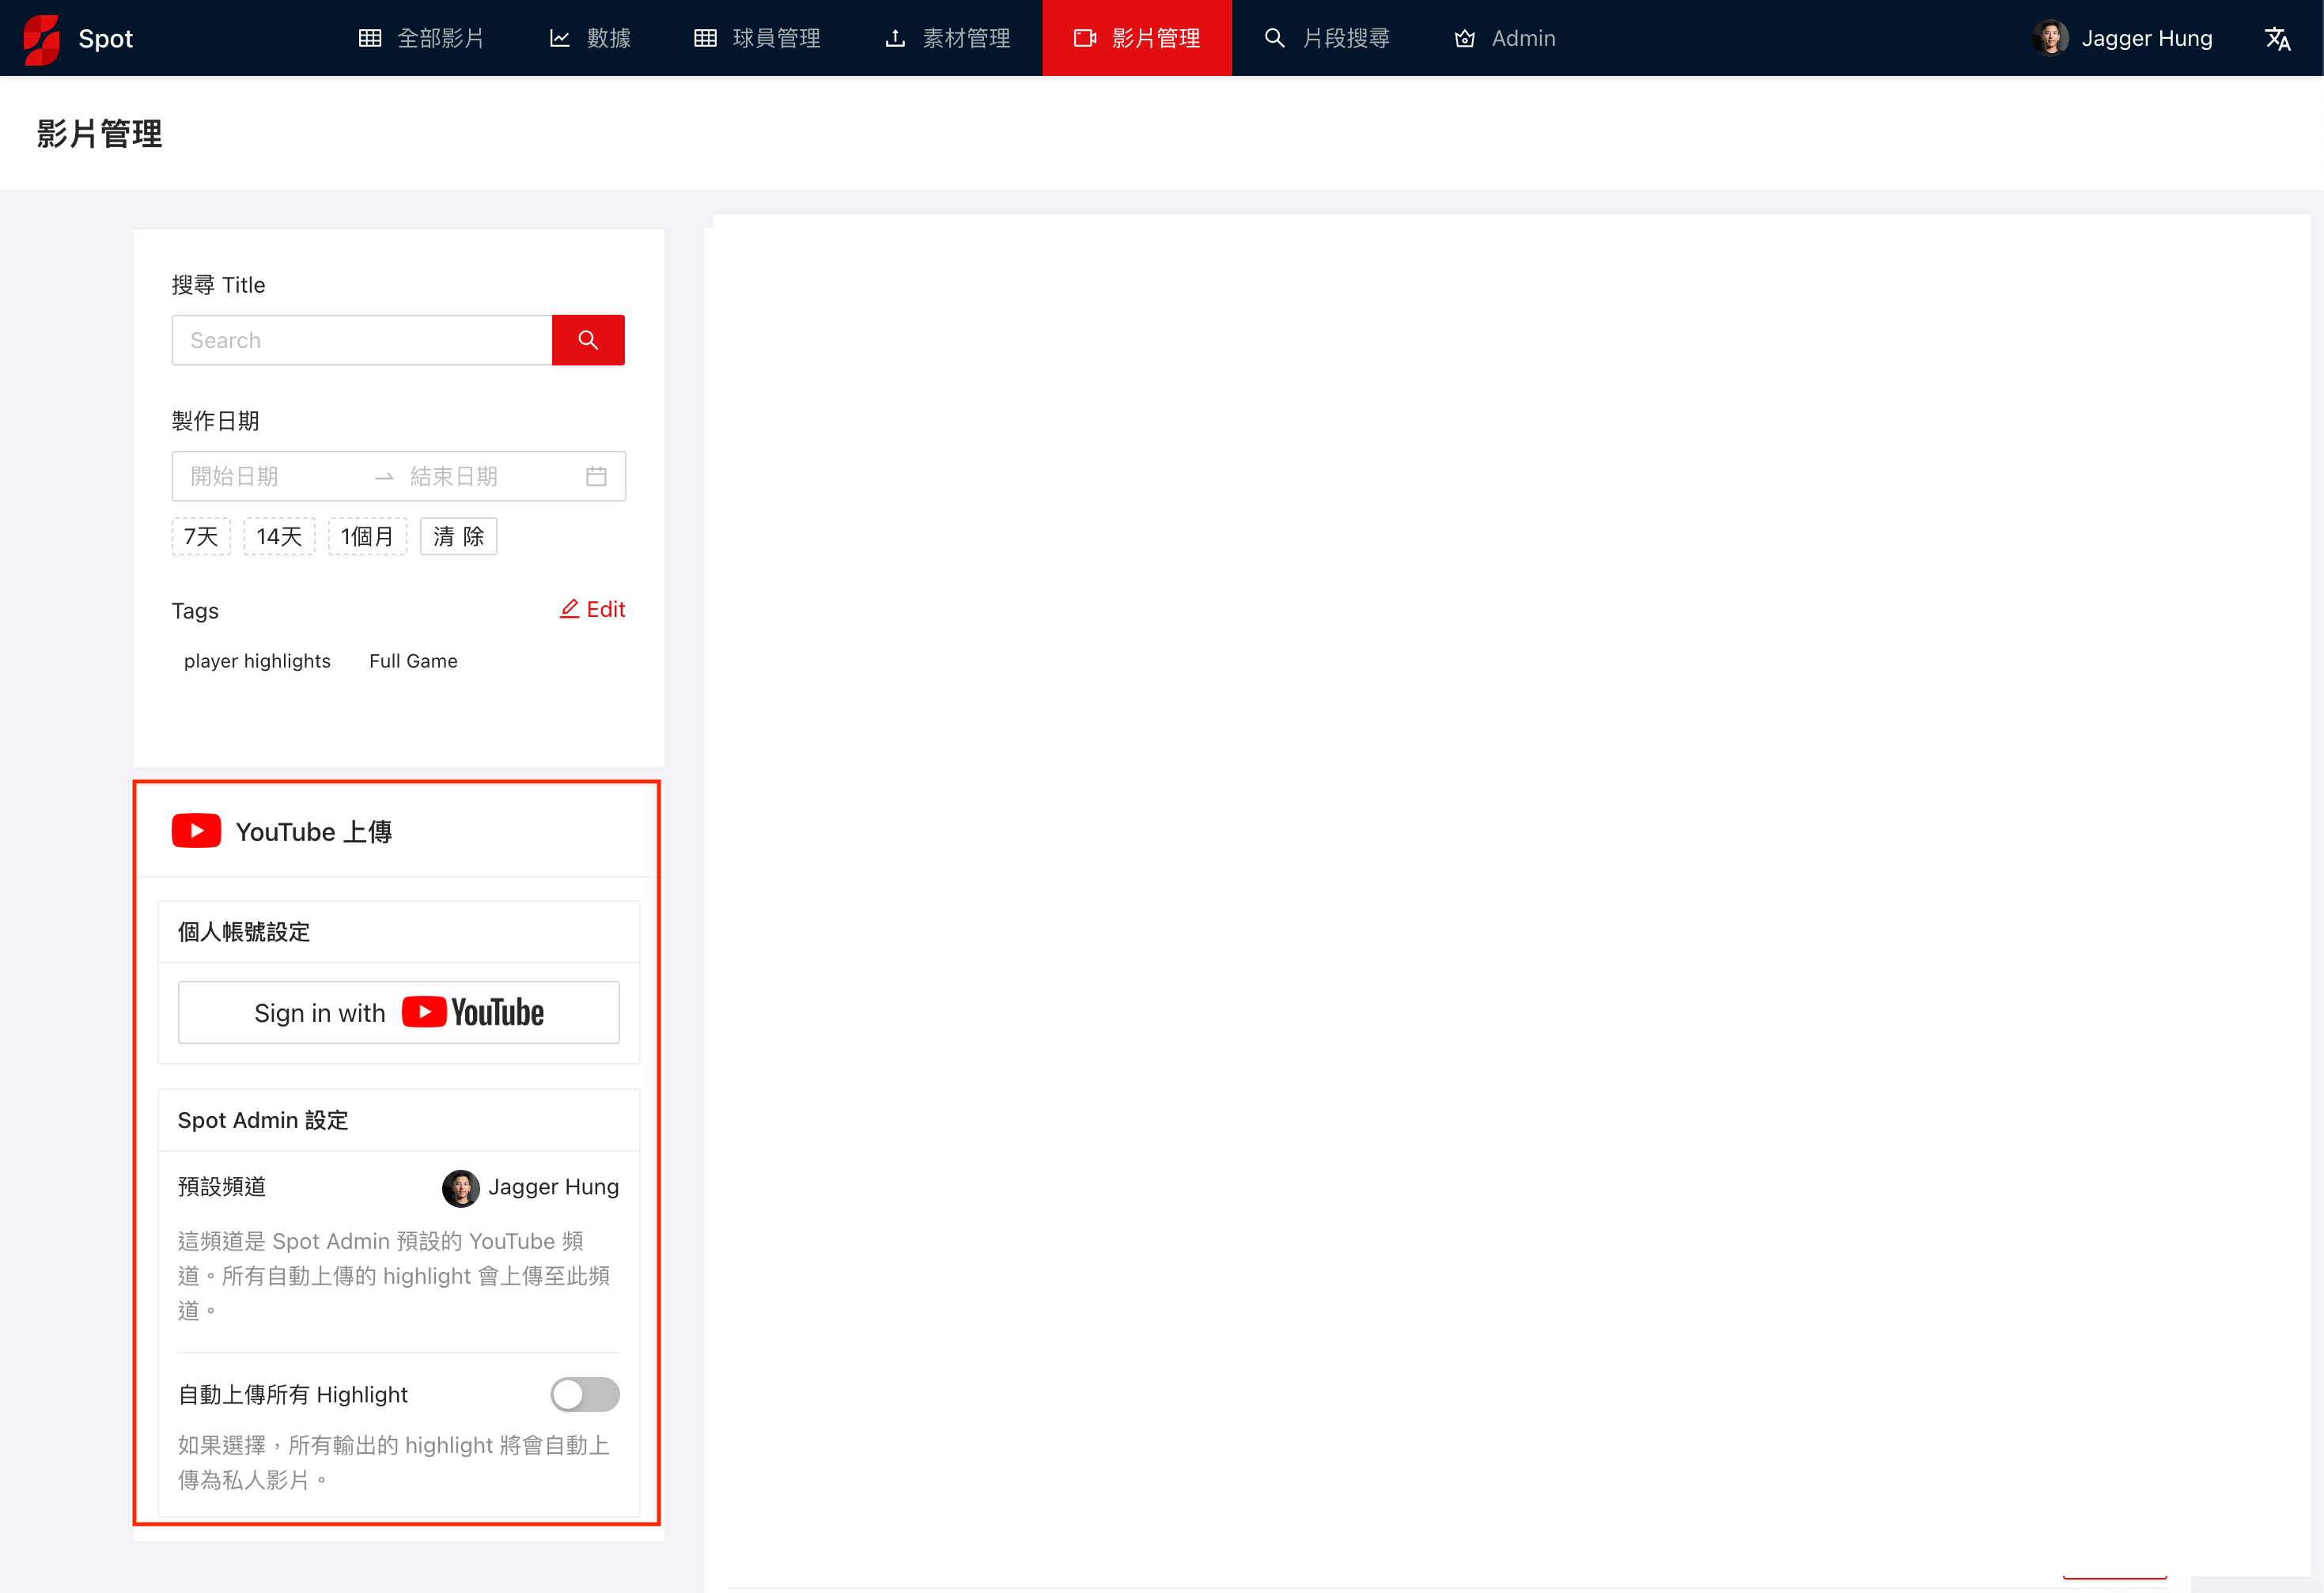Click the Edit tags link
Viewport: 2324px width, 1593px height.
(592, 609)
